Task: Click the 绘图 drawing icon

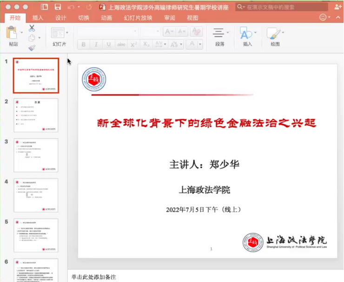Action: click(x=273, y=33)
